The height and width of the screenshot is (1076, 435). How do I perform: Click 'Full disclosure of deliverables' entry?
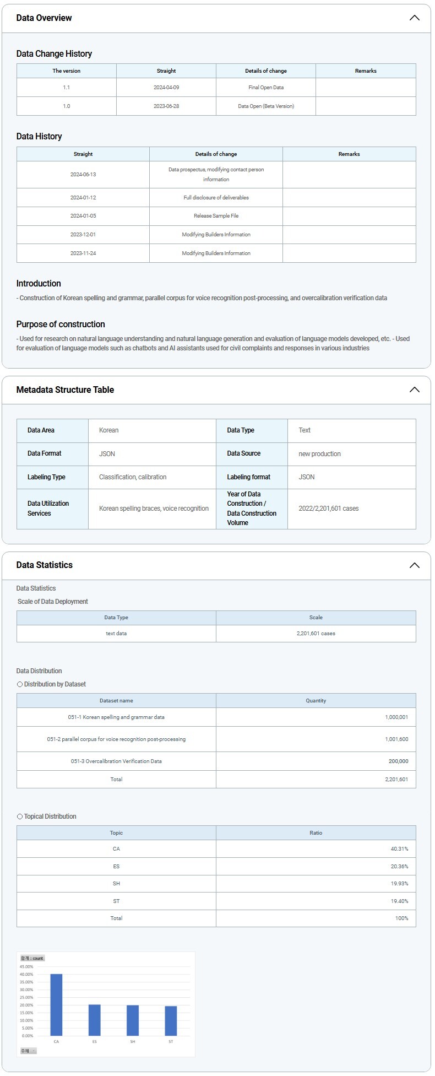(x=216, y=198)
